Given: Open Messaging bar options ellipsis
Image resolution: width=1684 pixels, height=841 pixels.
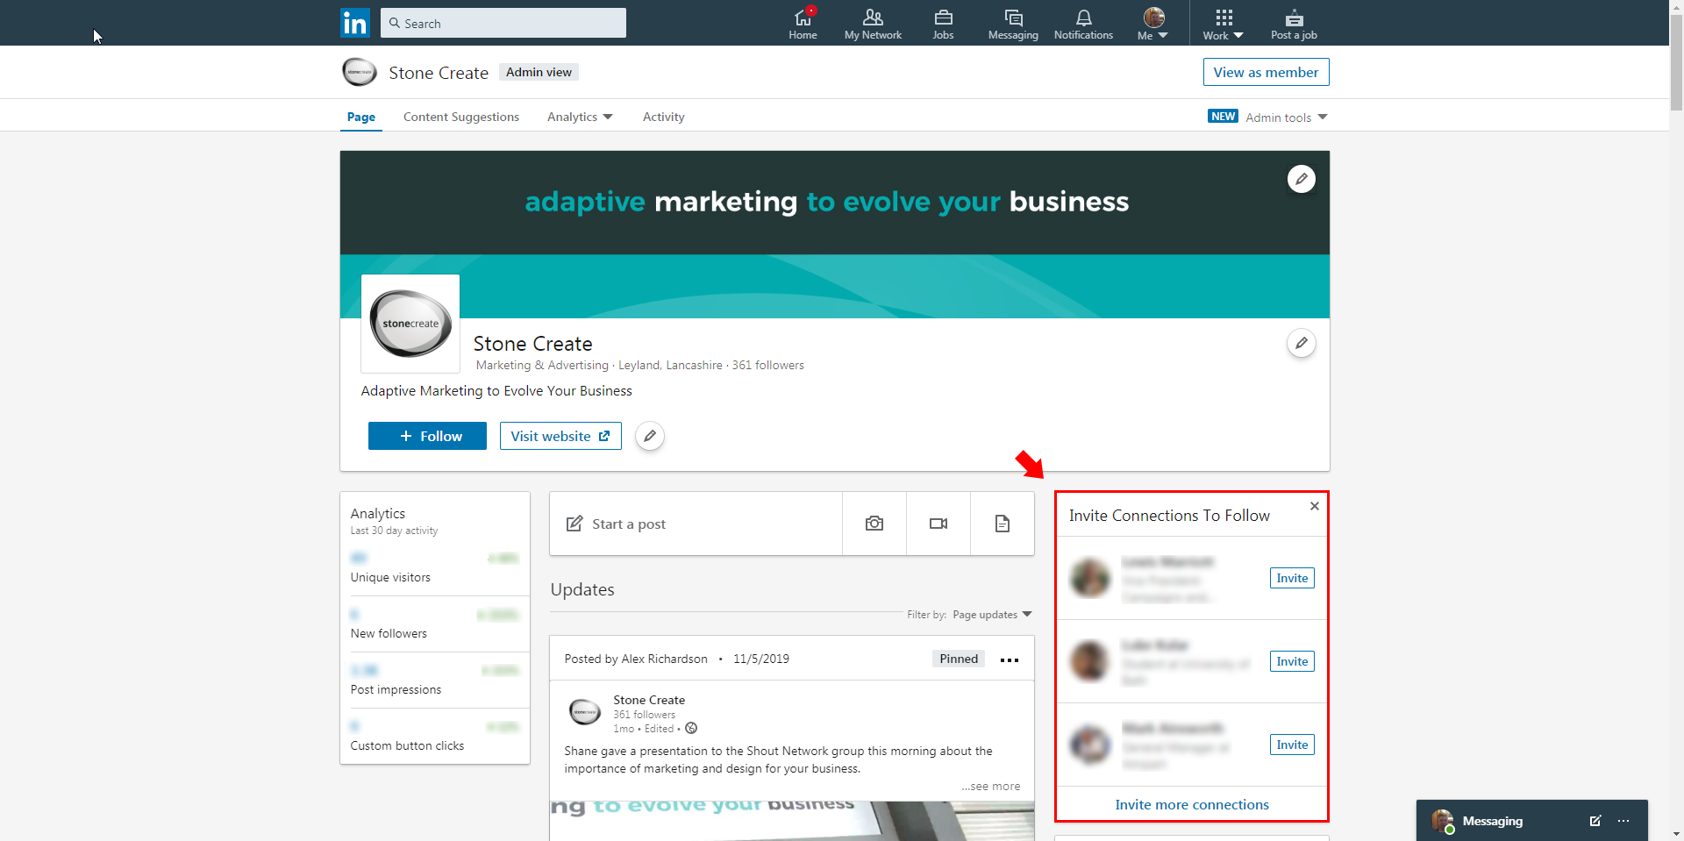Looking at the screenshot, I should pyautogui.click(x=1623, y=821).
